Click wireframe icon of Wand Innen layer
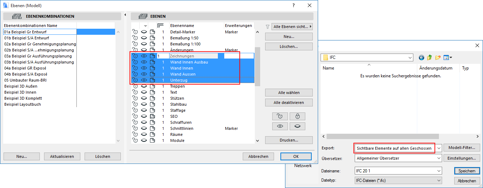This screenshot has height=188, width=483. click(153, 68)
